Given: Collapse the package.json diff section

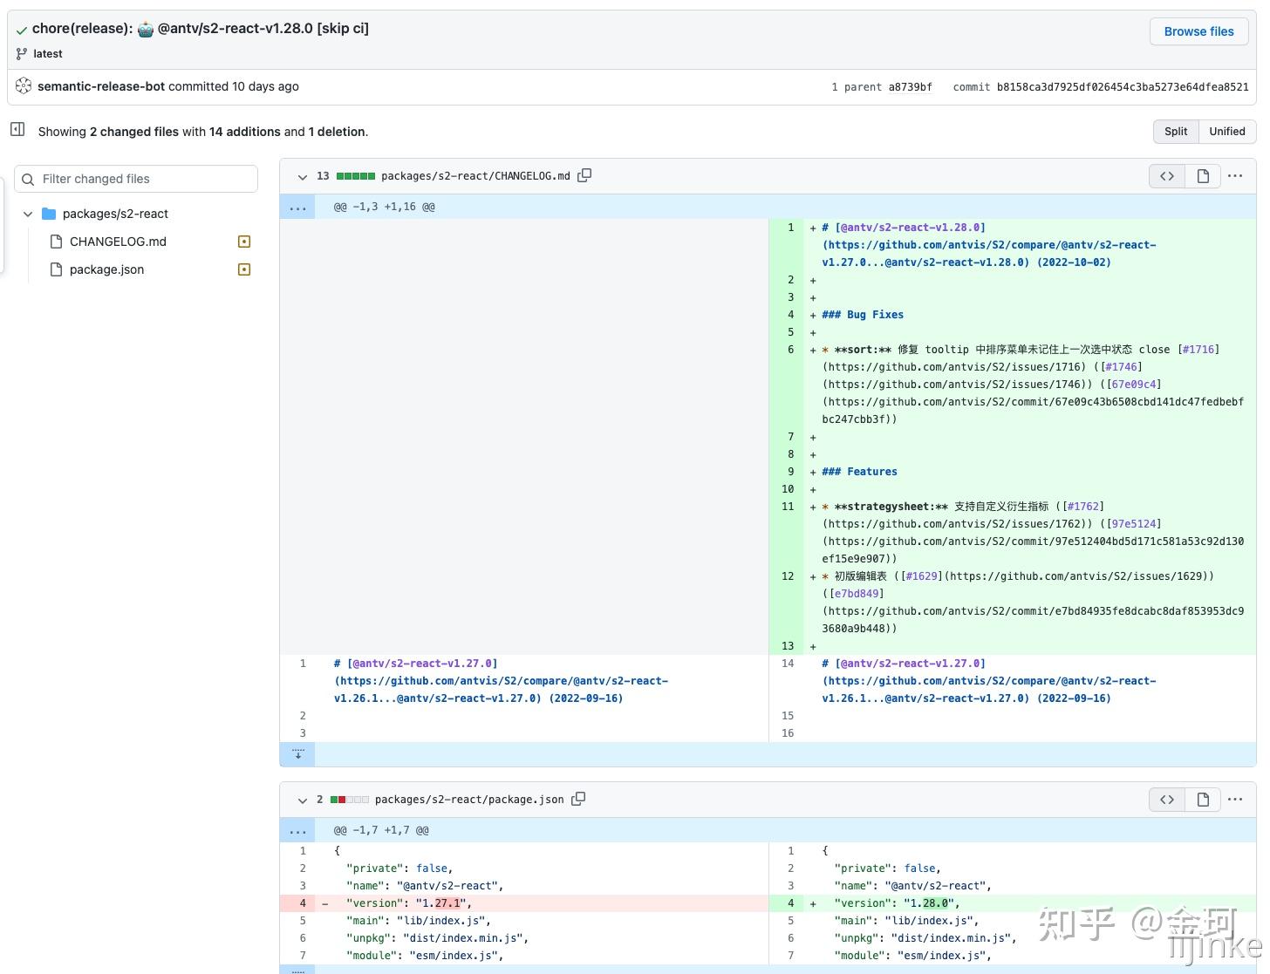Looking at the screenshot, I should 303,800.
